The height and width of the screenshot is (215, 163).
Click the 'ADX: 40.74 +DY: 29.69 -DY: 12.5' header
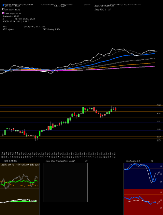(20, 165)
